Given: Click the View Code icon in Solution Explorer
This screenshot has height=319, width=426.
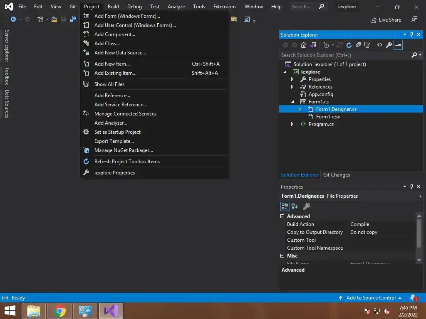Looking at the screenshot, I should (x=380, y=45).
